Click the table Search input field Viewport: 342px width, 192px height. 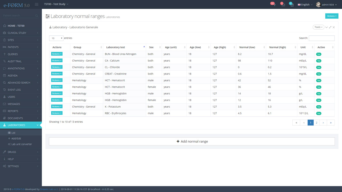click(x=322, y=38)
